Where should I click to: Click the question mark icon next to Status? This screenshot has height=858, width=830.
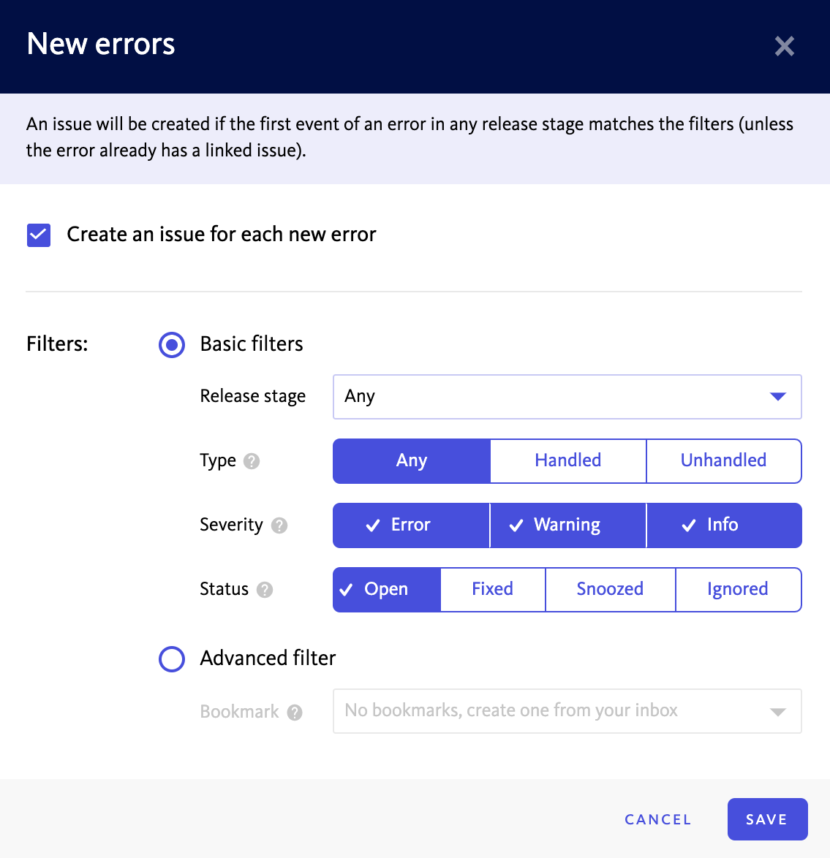[265, 590]
